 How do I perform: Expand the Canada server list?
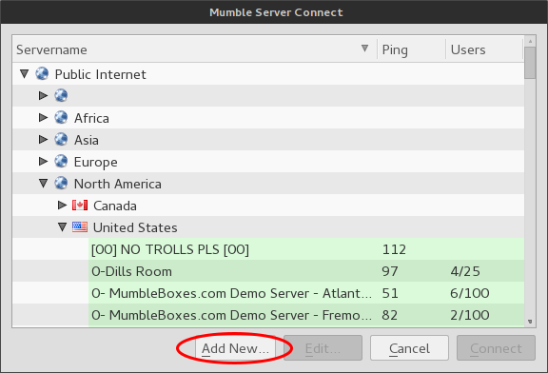click(x=62, y=206)
